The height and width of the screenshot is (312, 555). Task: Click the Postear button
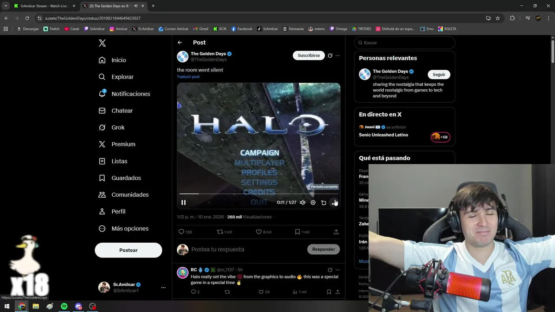(128, 250)
